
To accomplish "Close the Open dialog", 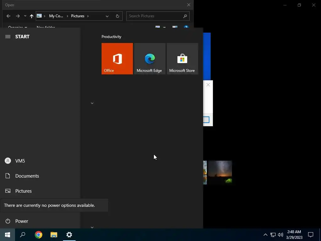I will (188, 5).
